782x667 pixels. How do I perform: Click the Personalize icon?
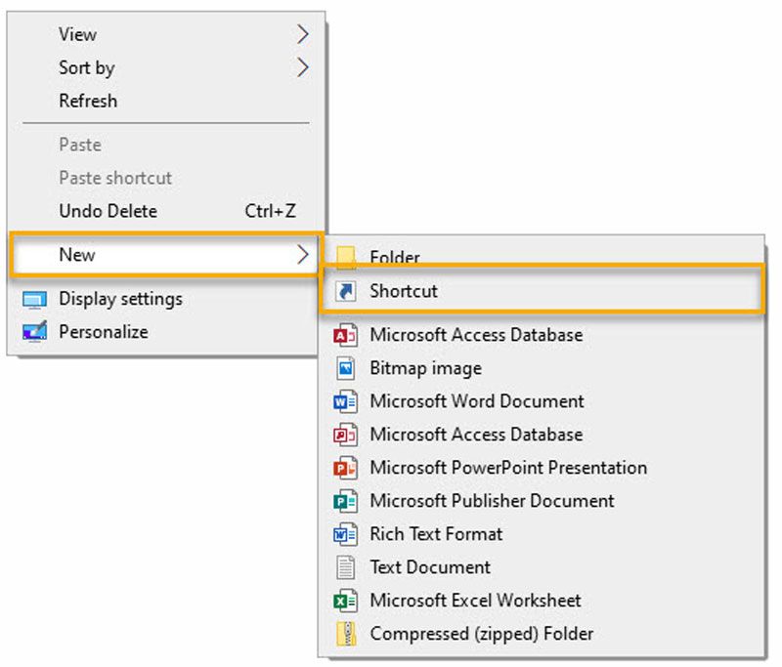pyautogui.click(x=34, y=332)
